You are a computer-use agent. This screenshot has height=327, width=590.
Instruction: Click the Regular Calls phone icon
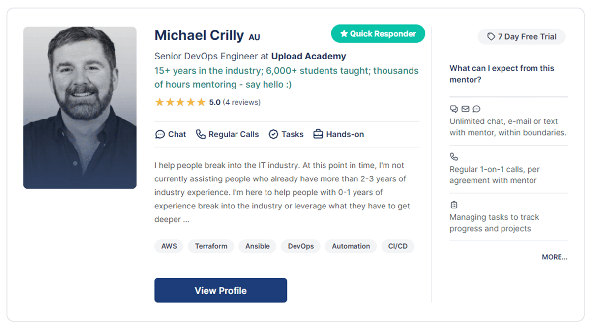pos(201,134)
